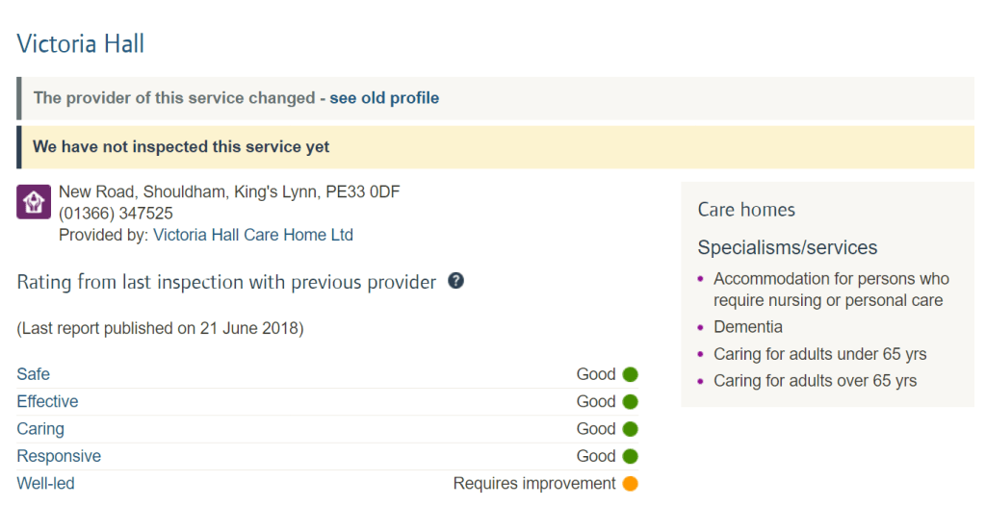Open the Safe rating details
986x507 pixels.
pyautogui.click(x=34, y=374)
